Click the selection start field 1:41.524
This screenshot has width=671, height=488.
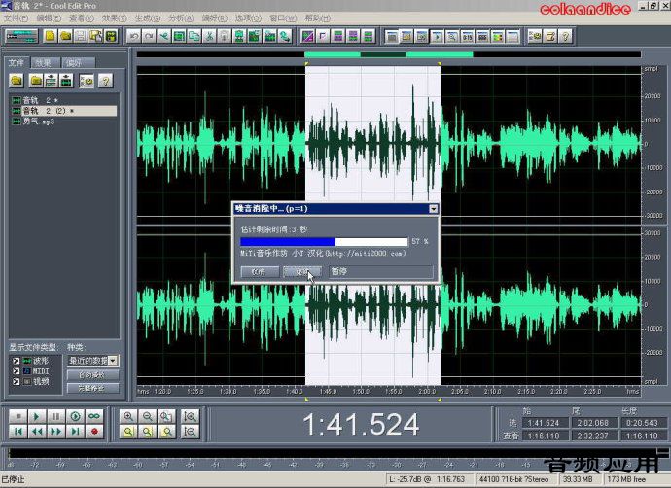point(544,423)
